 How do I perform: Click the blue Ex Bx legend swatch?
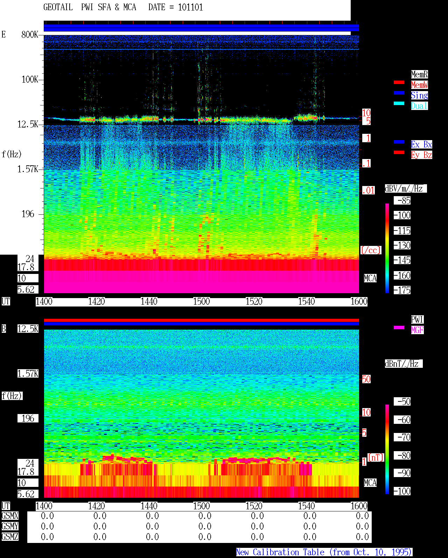click(399, 142)
